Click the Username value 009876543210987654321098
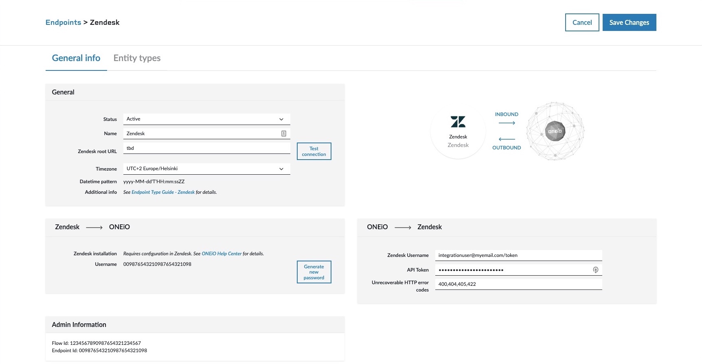Image resolution: width=702 pixels, height=364 pixels. point(157,264)
